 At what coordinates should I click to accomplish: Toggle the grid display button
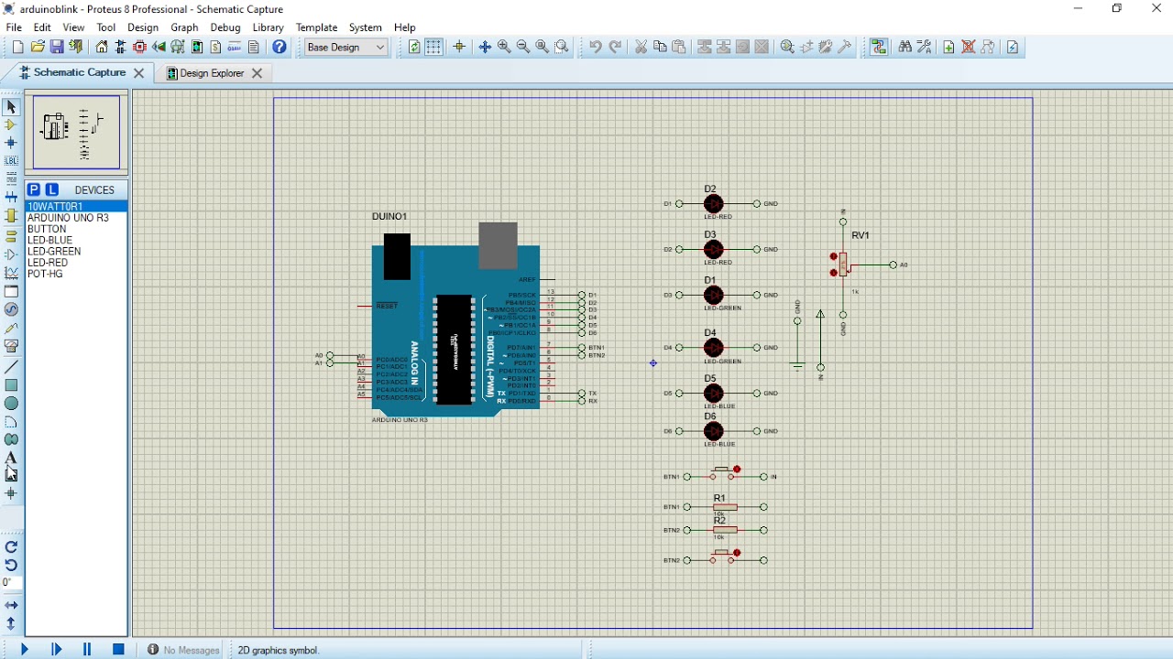tap(433, 47)
